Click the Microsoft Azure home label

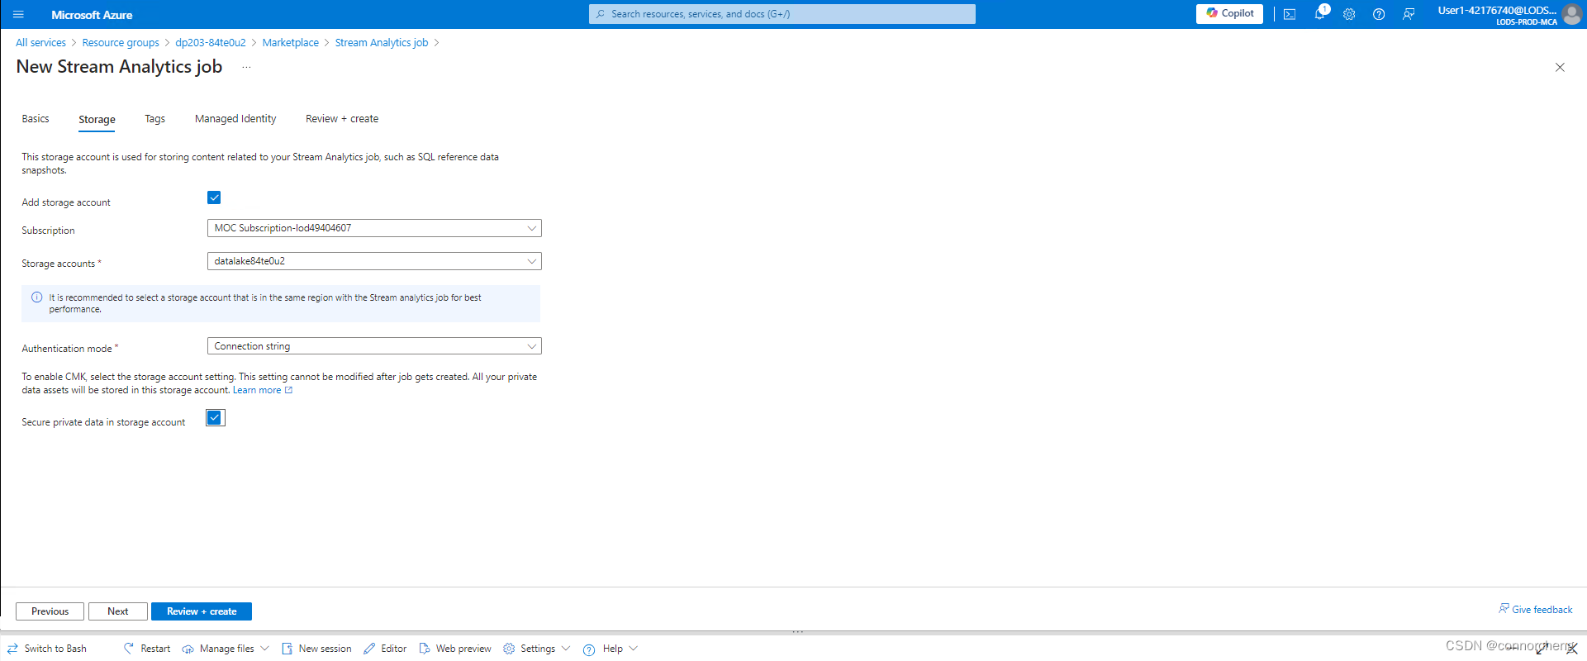coord(92,15)
